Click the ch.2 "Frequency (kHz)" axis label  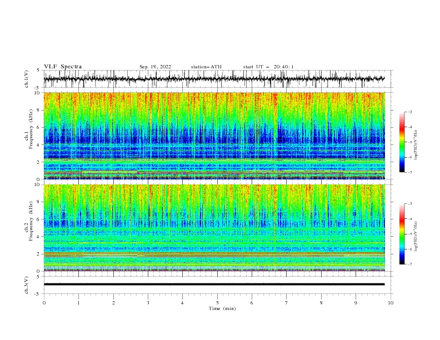coord(31,221)
